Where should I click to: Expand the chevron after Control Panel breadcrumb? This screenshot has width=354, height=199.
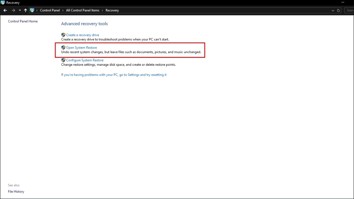click(63, 10)
